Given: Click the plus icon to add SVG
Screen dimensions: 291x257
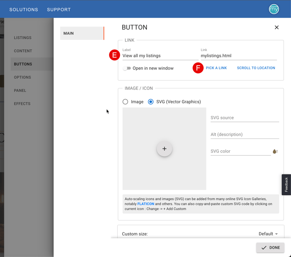Looking at the screenshot, I should pyautogui.click(x=164, y=149).
